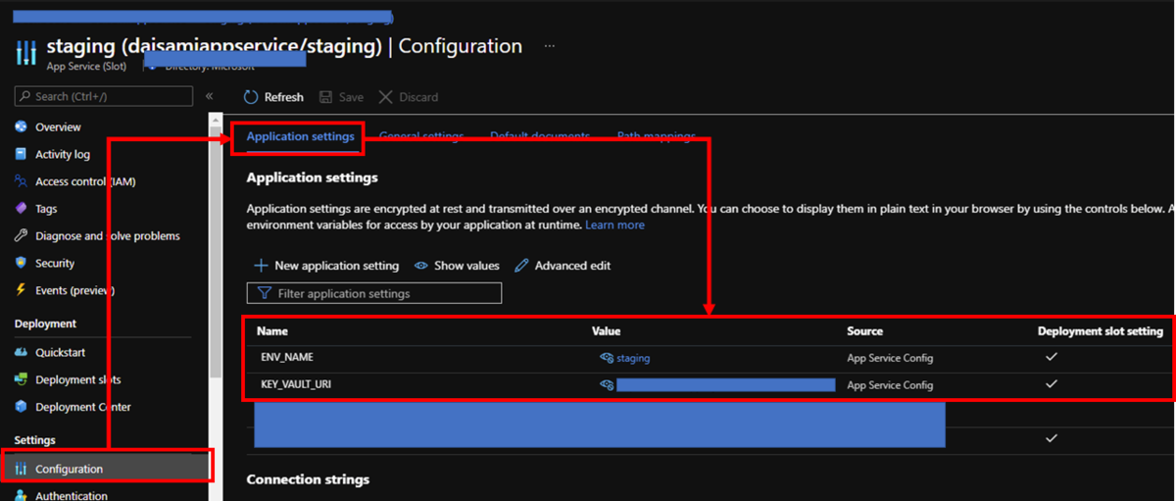
Task: Open the KEY_VAULT_URI setting
Action: click(296, 385)
